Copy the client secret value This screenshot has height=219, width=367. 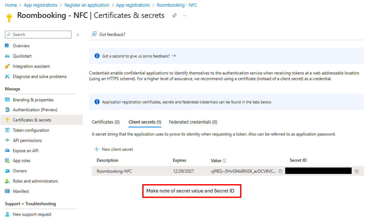280,171
